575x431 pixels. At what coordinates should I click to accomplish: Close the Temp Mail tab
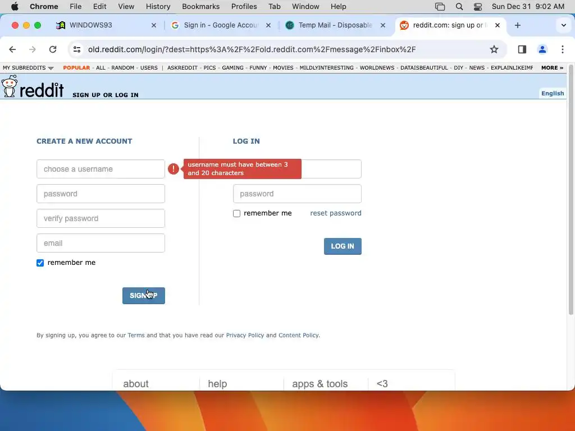point(383,25)
